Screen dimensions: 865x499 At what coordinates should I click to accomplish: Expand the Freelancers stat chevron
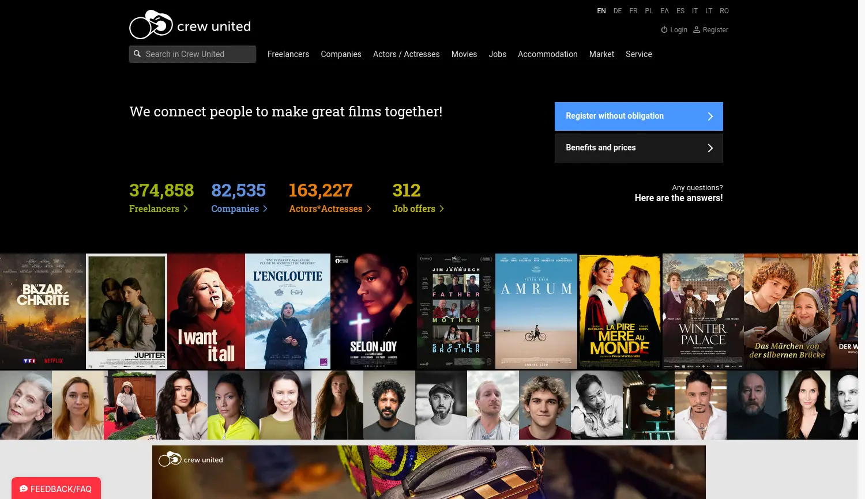click(185, 209)
